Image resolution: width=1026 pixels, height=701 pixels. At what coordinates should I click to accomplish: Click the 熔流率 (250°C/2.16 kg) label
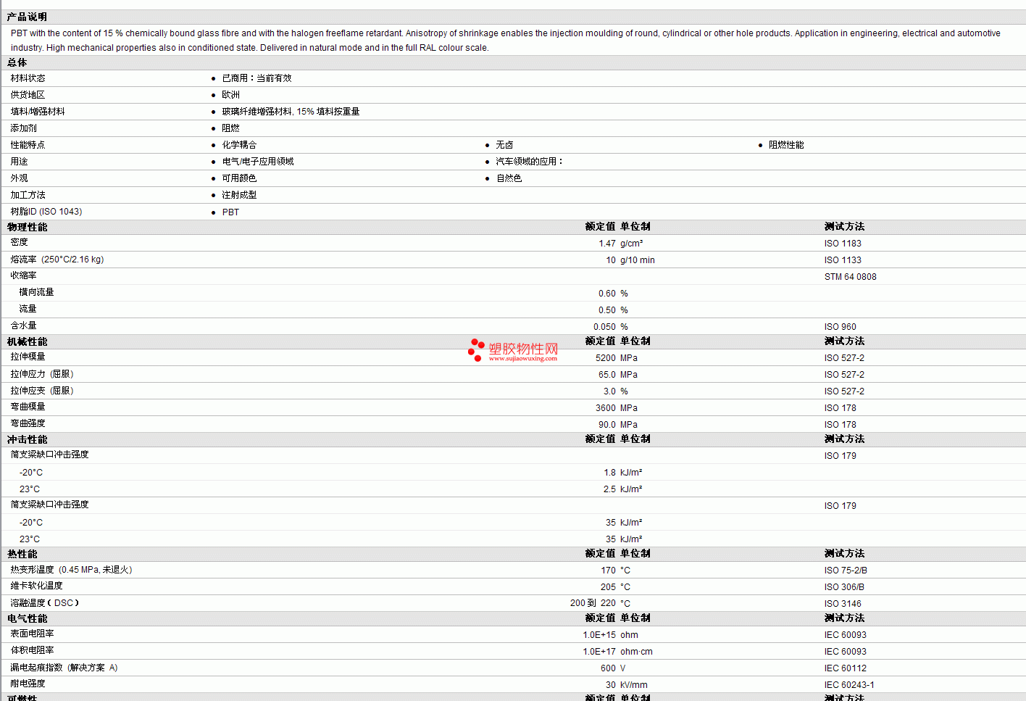click(57, 260)
